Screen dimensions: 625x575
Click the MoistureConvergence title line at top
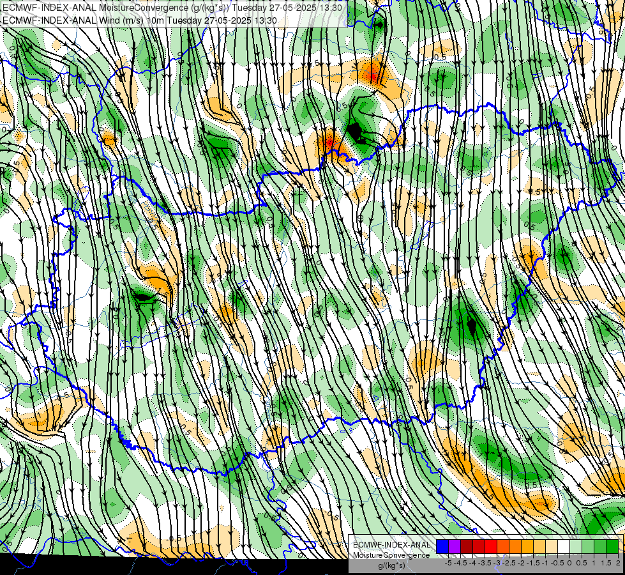172,8
